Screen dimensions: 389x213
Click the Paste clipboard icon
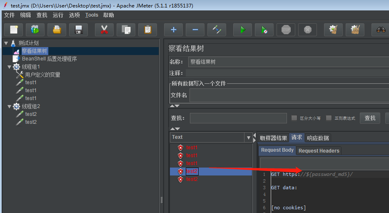point(147,30)
